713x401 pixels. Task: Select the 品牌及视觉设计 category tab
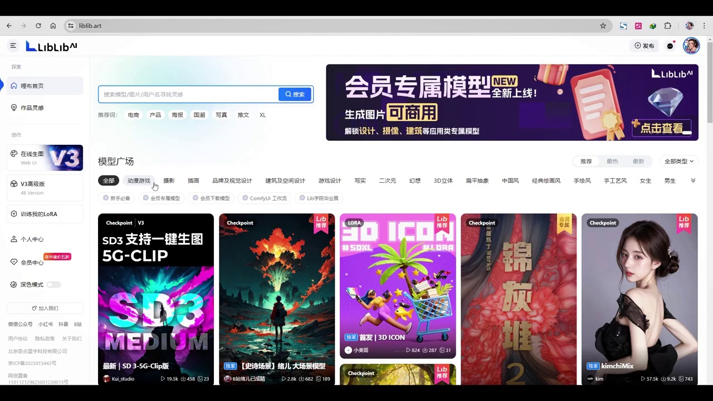click(x=232, y=180)
